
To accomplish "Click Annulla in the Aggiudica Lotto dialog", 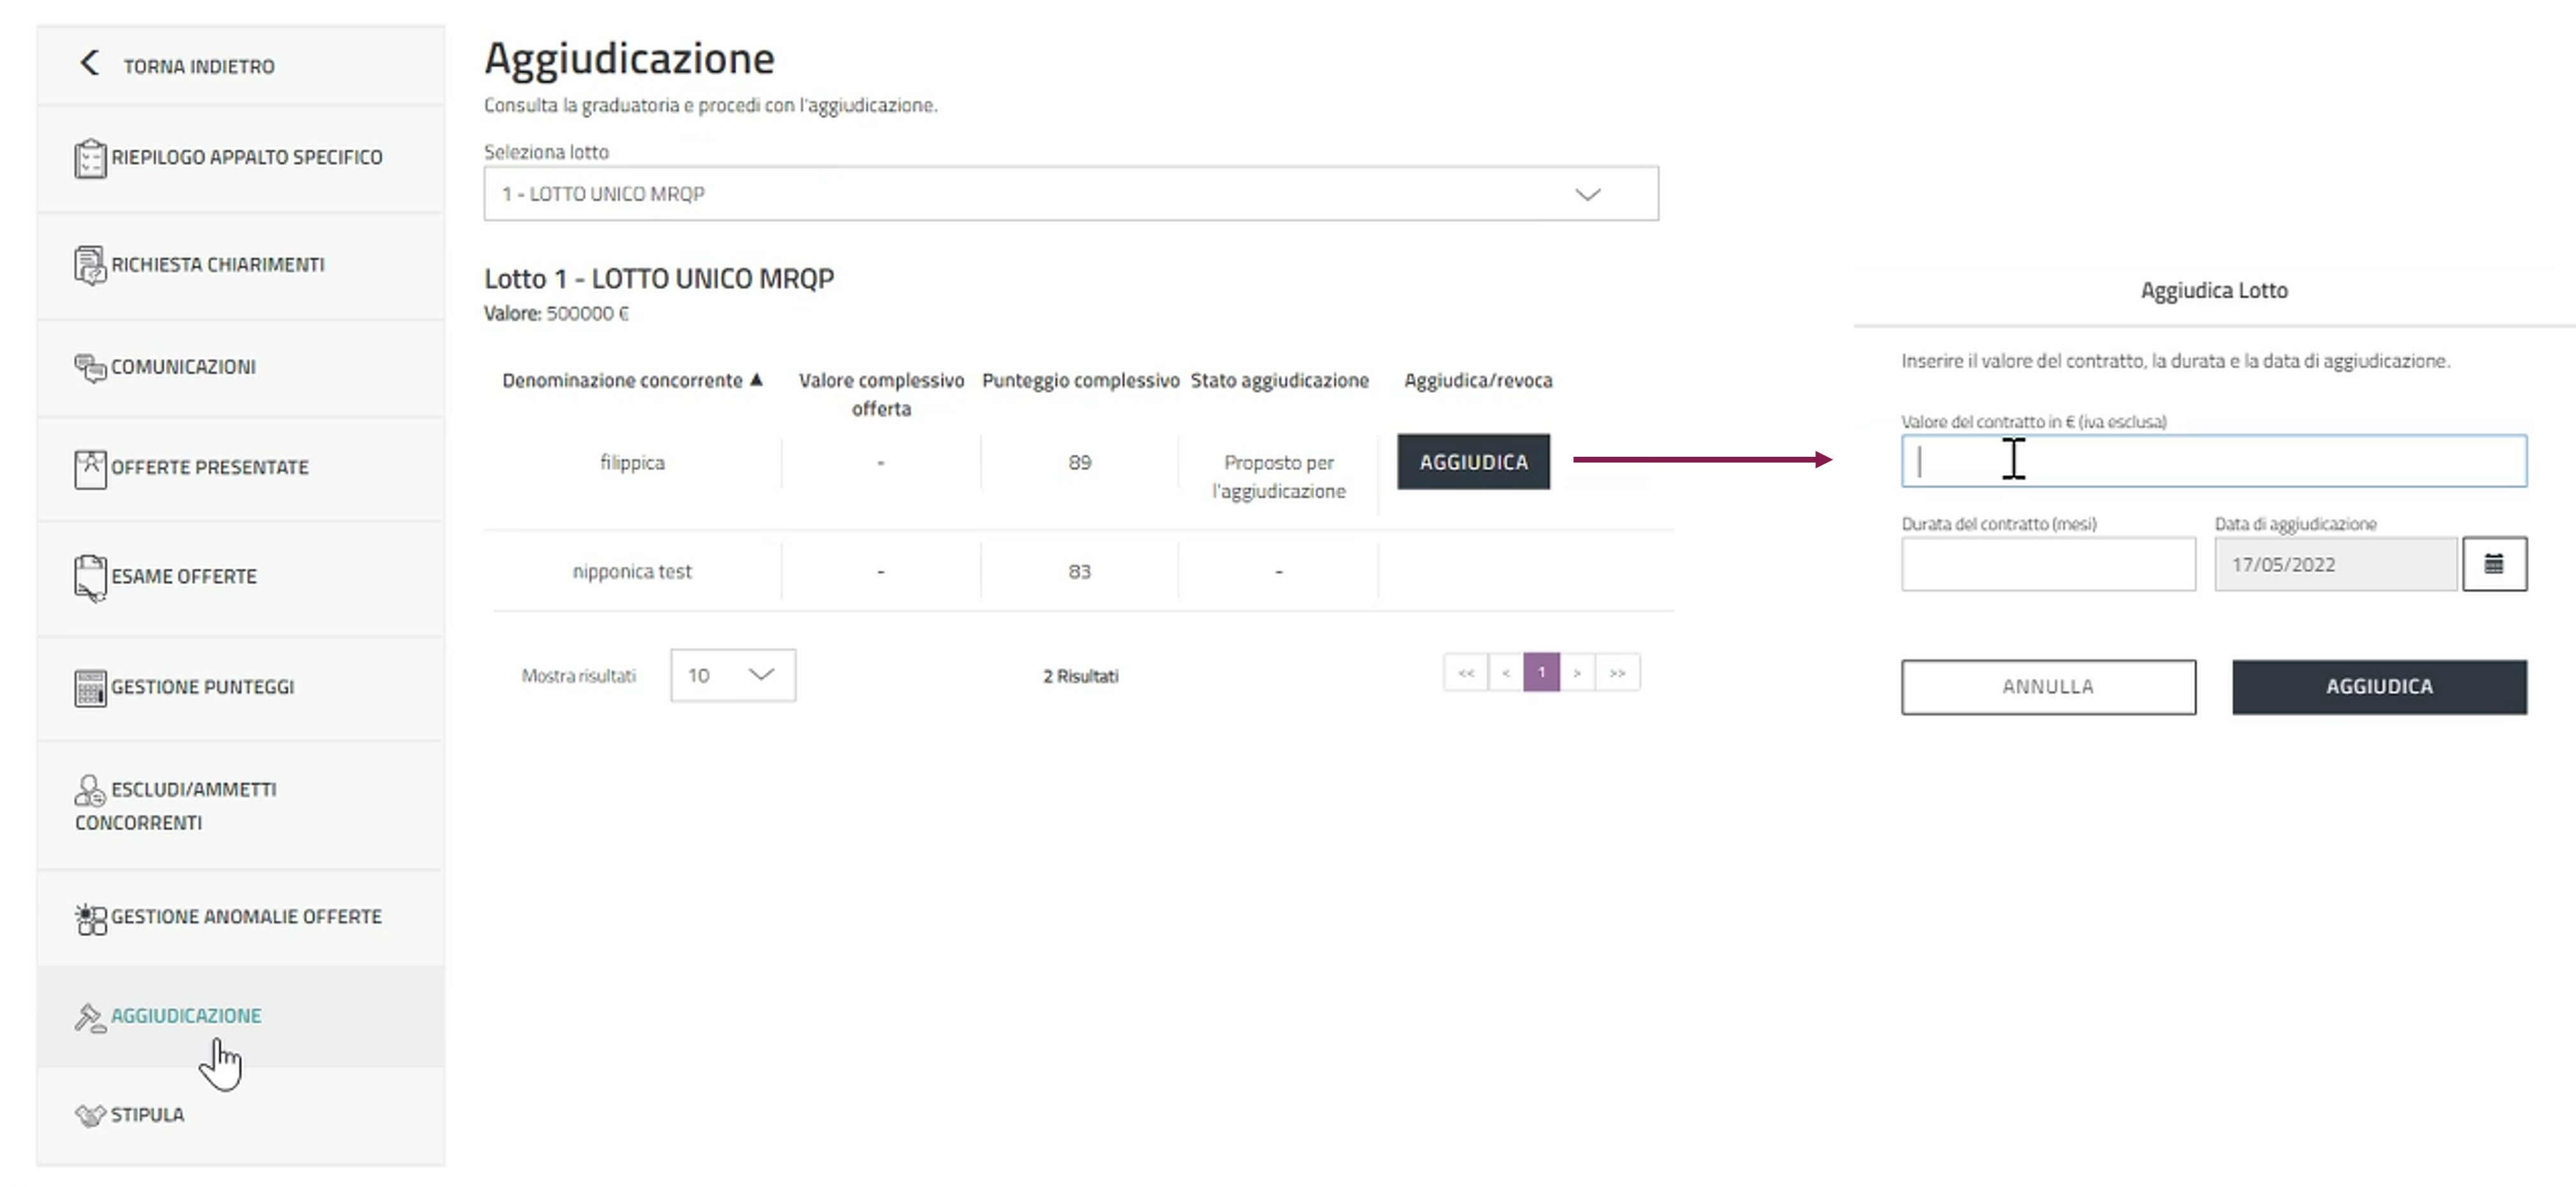I will [2048, 687].
